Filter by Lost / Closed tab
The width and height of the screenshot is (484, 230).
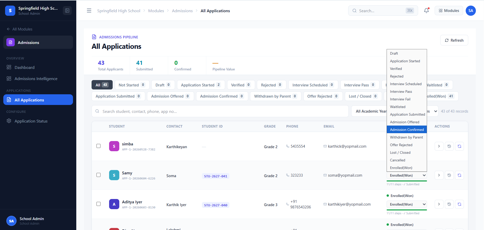click(x=363, y=96)
